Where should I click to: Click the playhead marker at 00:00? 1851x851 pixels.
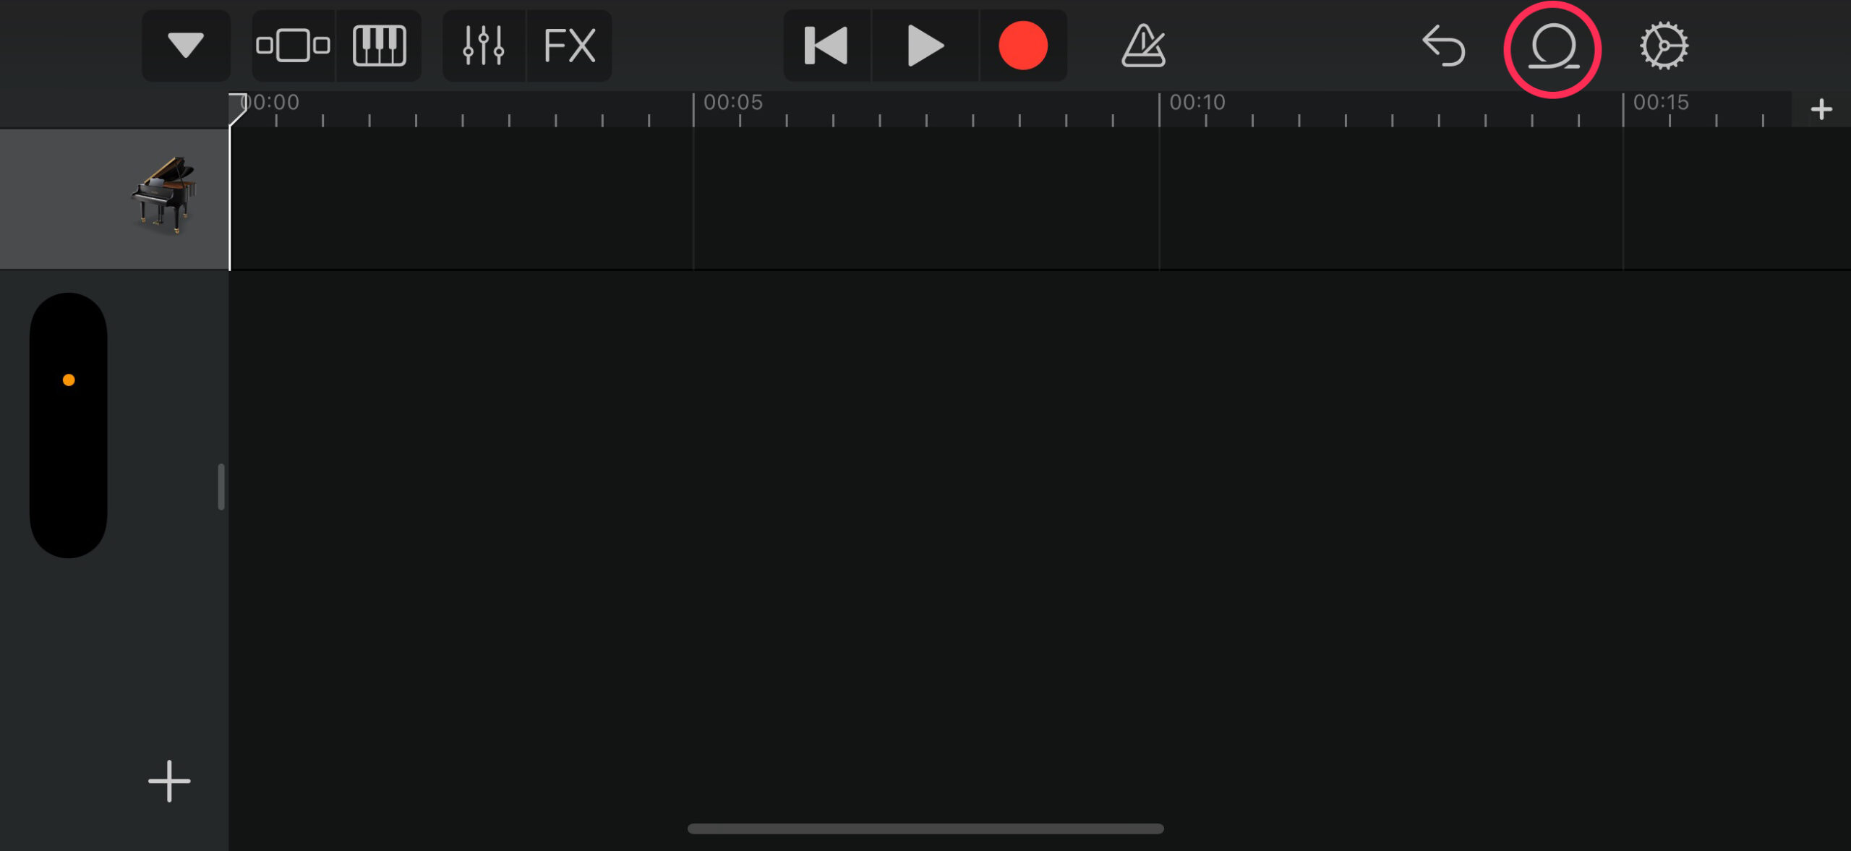(x=237, y=108)
